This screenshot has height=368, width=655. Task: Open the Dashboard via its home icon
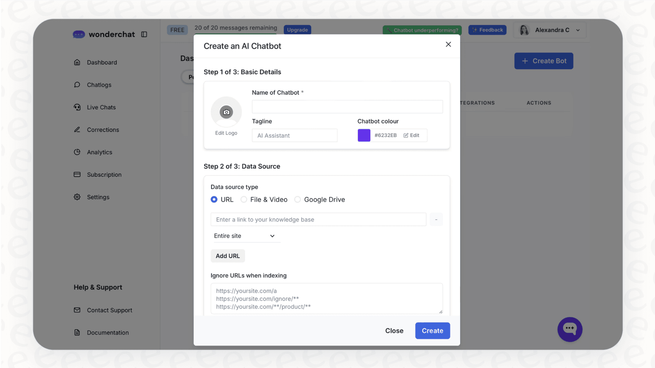(x=77, y=62)
